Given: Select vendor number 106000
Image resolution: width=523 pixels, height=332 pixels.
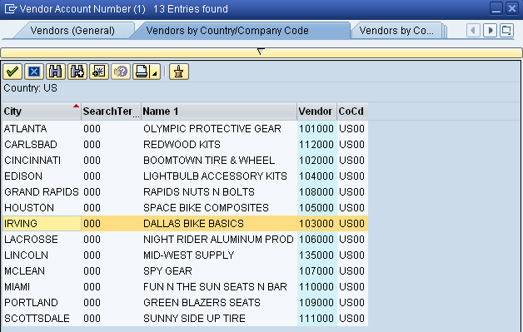Looking at the screenshot, I should 316,240.
